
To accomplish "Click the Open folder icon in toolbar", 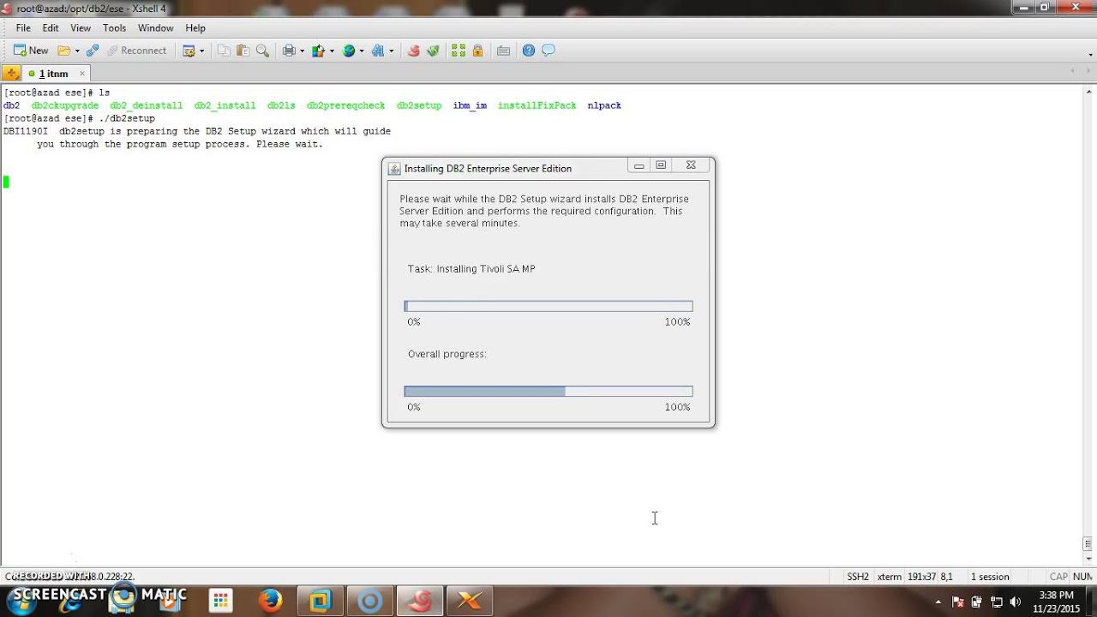I will tap(63, 51).
